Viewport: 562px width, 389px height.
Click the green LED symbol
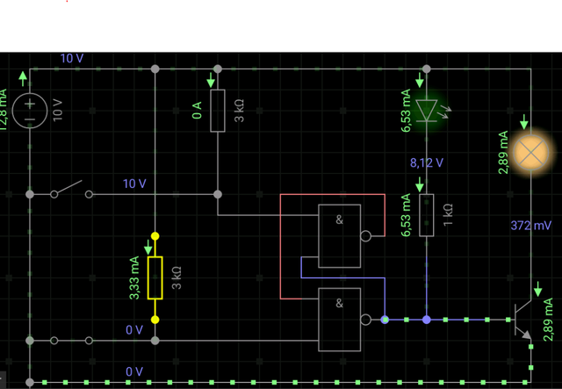pos(427,111)
